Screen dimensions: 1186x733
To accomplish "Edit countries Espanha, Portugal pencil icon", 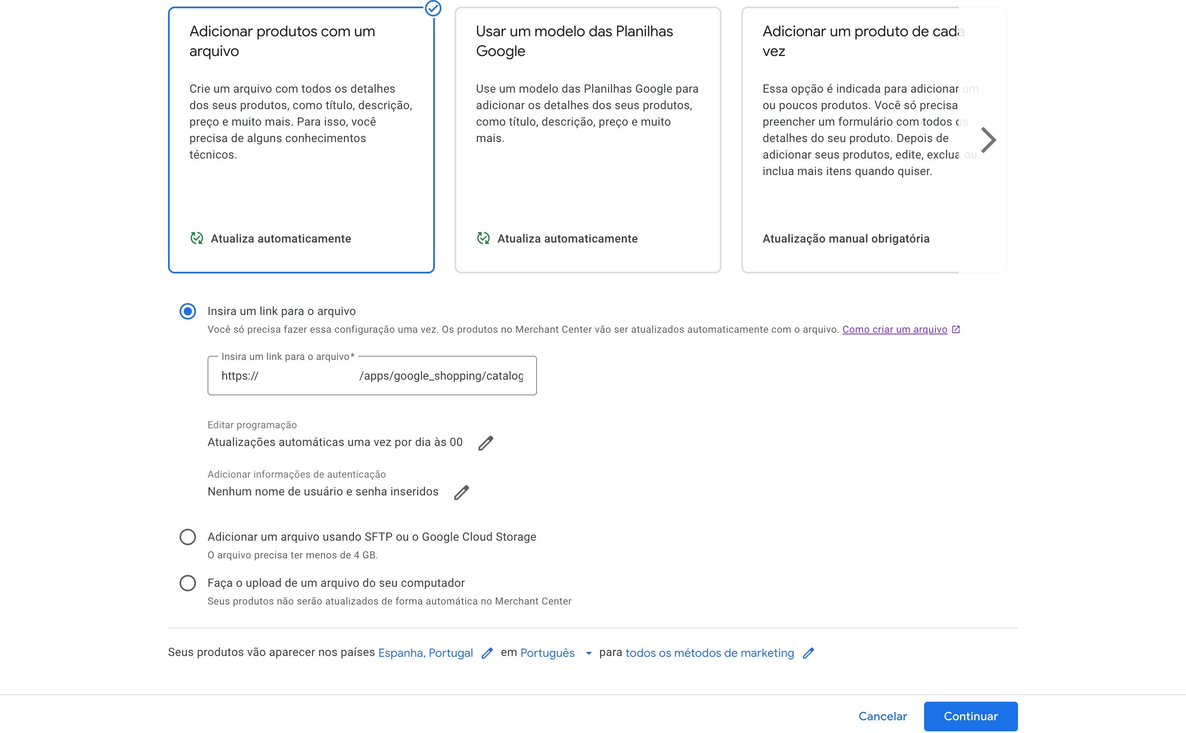I will 487,654.
